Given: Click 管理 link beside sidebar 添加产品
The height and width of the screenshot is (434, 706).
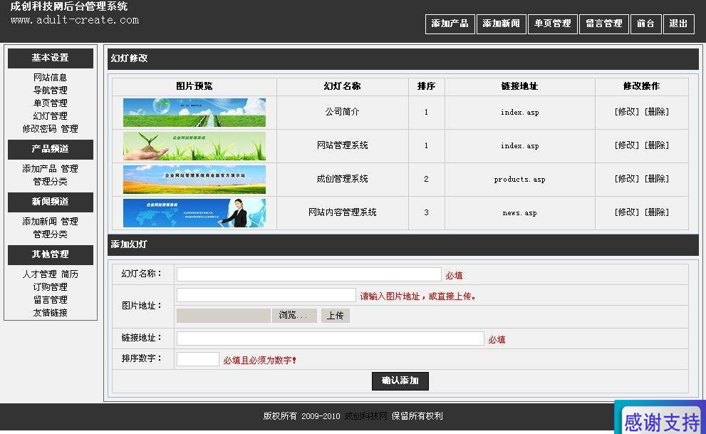Looking at the screenshot, I should click(x=69, y=169).
